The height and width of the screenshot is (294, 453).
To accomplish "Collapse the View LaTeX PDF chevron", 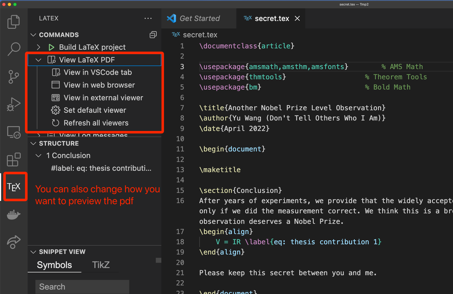I will [38, 60].
